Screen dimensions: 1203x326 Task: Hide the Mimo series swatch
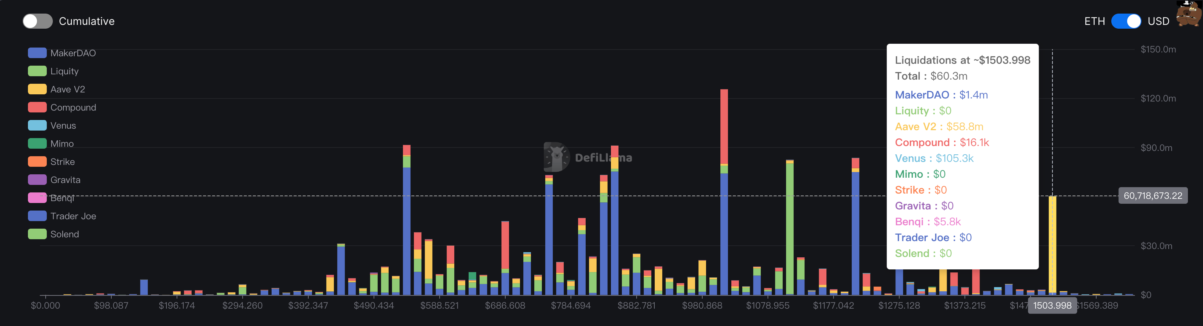[x=37, y=143]
